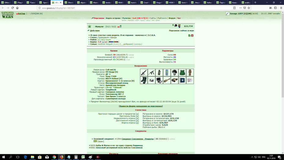This screenshot has width=284, height=160.
Task: Click the IRT-7 thermal goggles icon
Action: coord(174,80)
